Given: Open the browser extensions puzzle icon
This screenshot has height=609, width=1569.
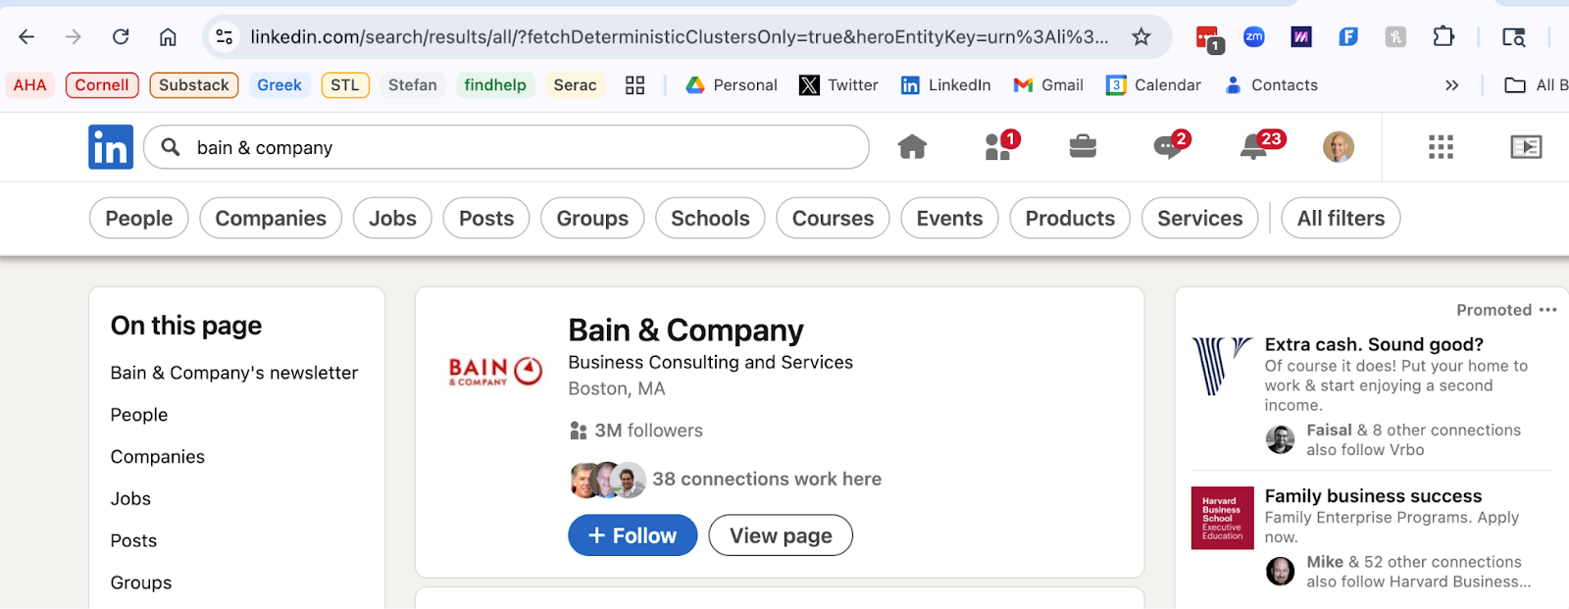Looking at the screenshot, I should [1443, 37].
